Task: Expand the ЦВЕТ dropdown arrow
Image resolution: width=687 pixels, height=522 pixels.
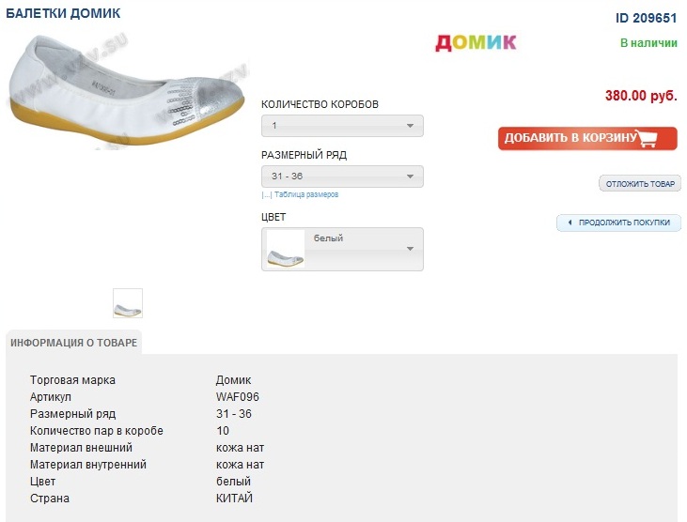Action: (x=410, y=249)
